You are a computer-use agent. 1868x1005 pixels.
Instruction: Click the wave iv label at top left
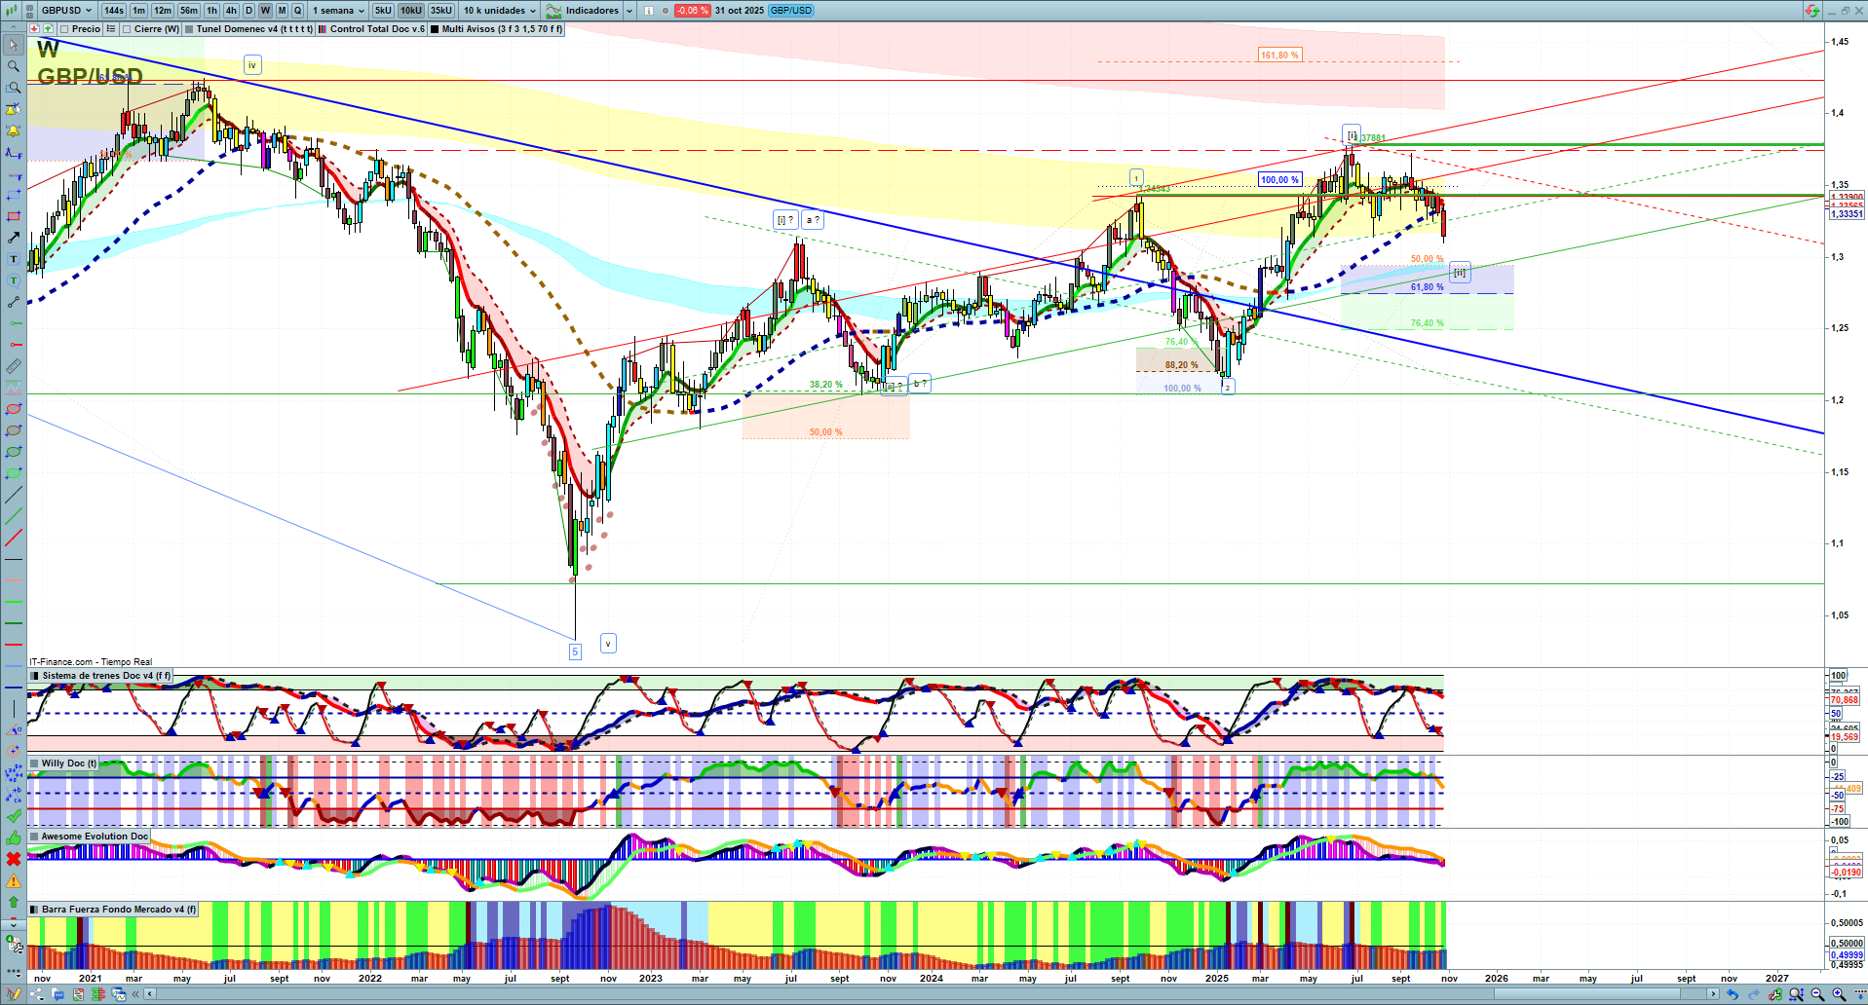[251, 65]
